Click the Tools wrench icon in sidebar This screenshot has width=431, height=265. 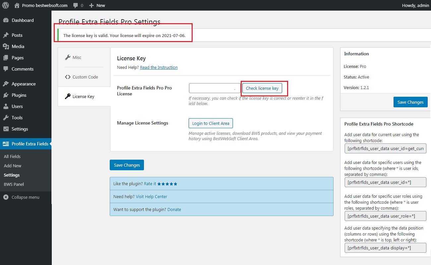point(6,118)
